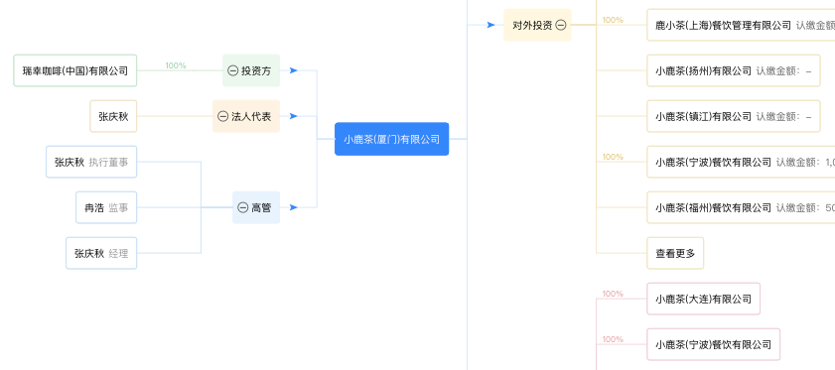
Task: Click the 高管 label
Action: click(261, 207)
